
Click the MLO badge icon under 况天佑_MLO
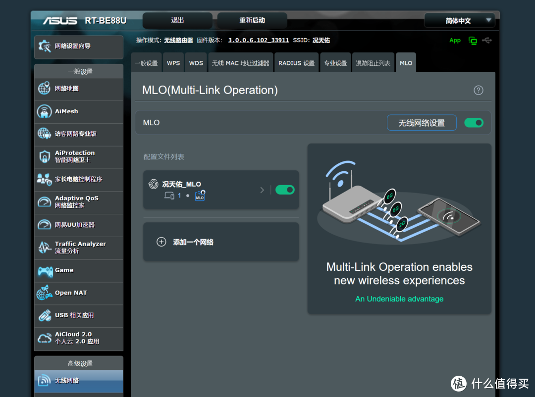200,196
